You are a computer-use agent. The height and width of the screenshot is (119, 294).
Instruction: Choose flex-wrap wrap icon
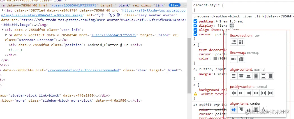click(241, 59)
